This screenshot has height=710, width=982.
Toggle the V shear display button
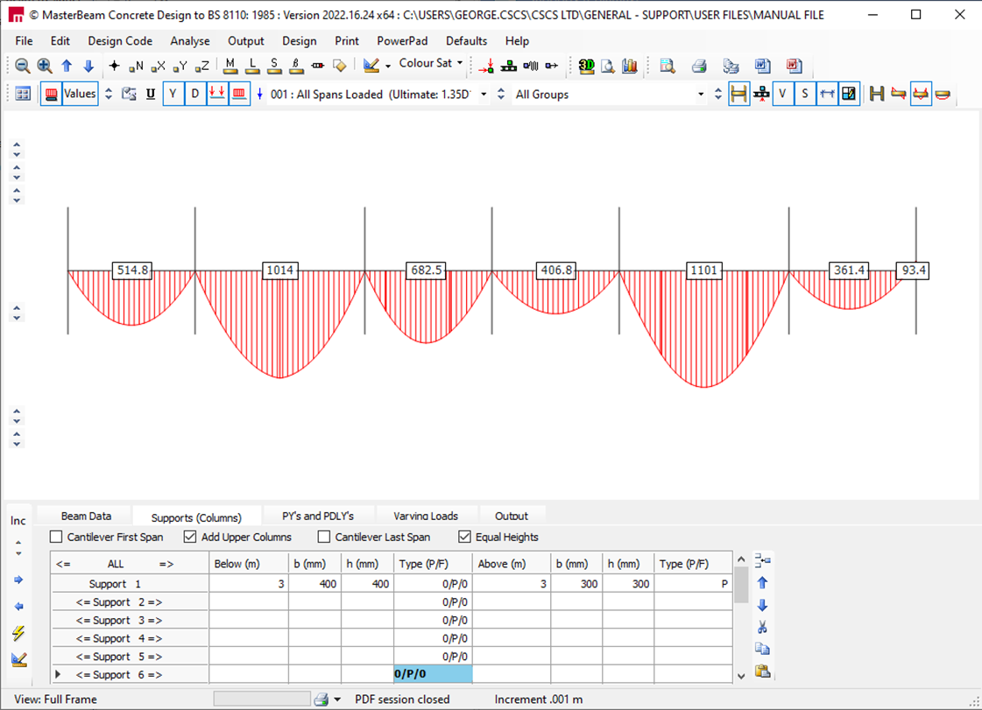click(x=782, y=95)
